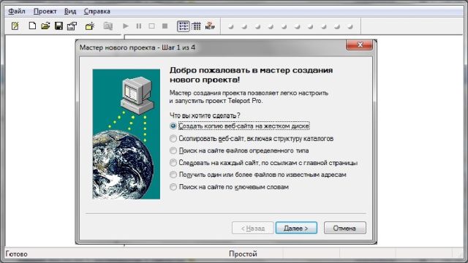Select 'Поиск на сайте по ключевым словам'

click(229, 187)
